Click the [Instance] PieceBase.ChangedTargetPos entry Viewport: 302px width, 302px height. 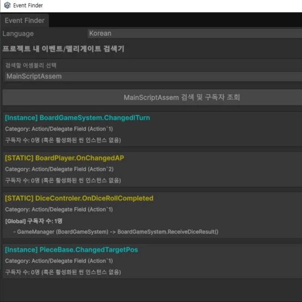pyautogui.click(x=72, y=250)
